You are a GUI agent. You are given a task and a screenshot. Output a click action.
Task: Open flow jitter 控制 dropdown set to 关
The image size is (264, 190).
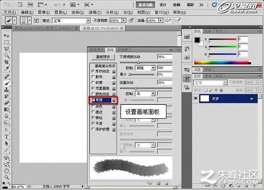(145, 94)
